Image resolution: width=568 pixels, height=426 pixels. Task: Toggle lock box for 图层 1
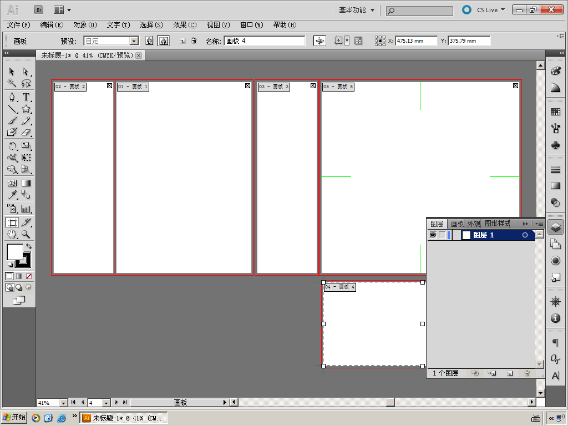(x=442, y=235)
